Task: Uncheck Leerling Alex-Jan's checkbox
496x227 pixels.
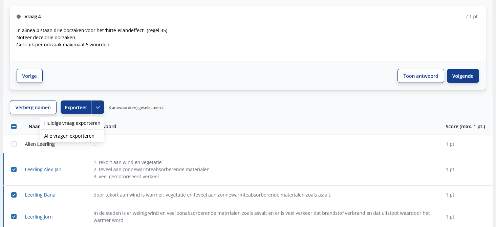Action: [x=14, y=169]
